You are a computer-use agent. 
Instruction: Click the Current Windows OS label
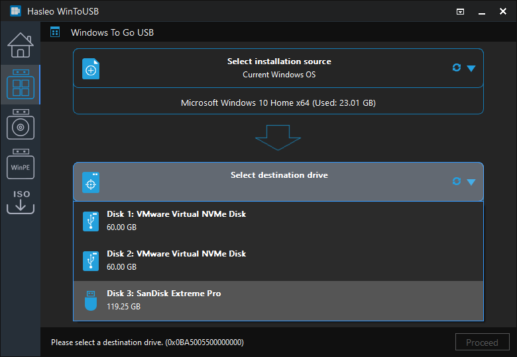[x=279, y=75]
